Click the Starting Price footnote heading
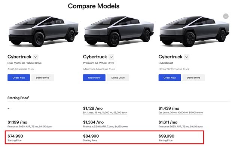The height and width of the screenshot is (147, 232). point(18,98)
